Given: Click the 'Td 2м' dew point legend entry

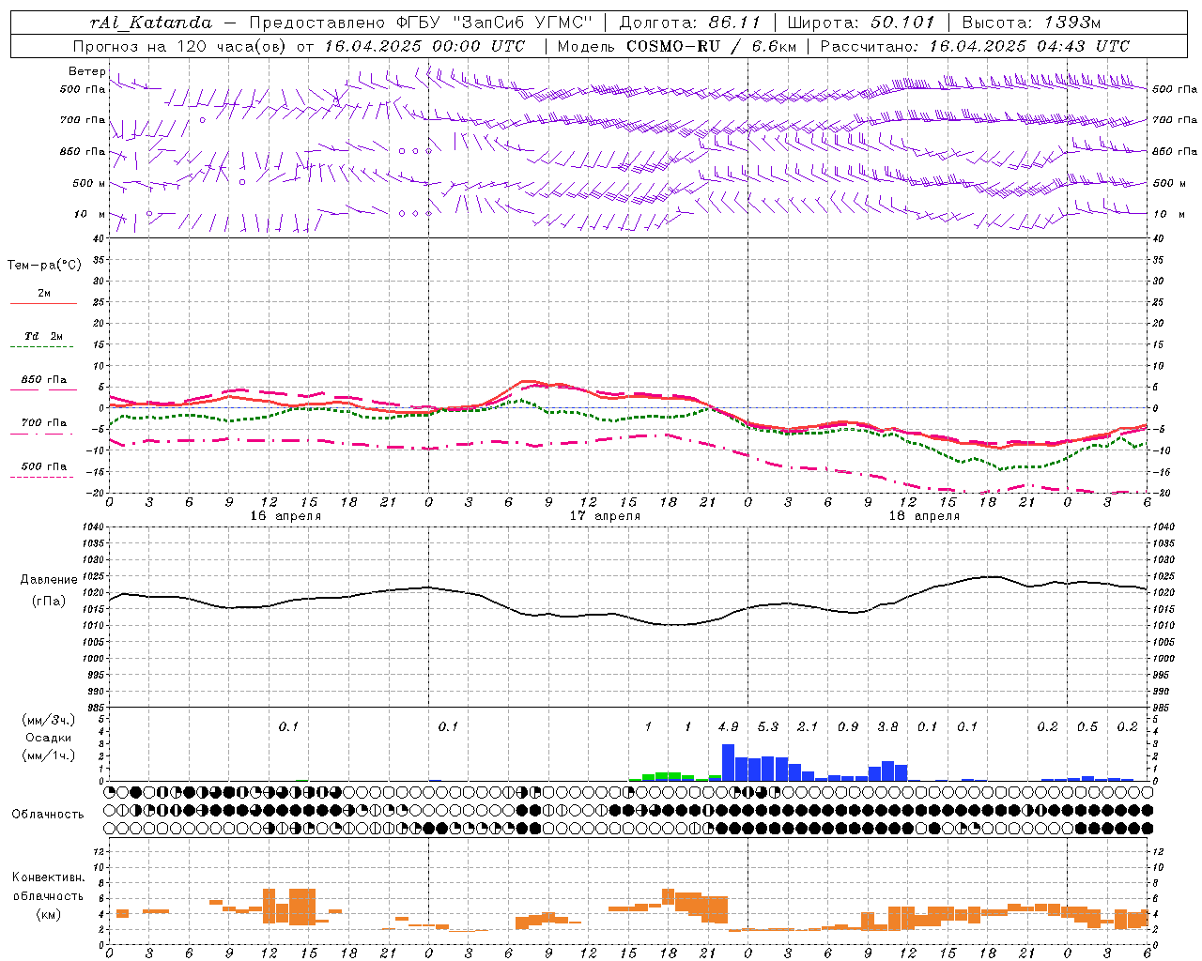Looking at the screenshot, I should coord(43,336).
